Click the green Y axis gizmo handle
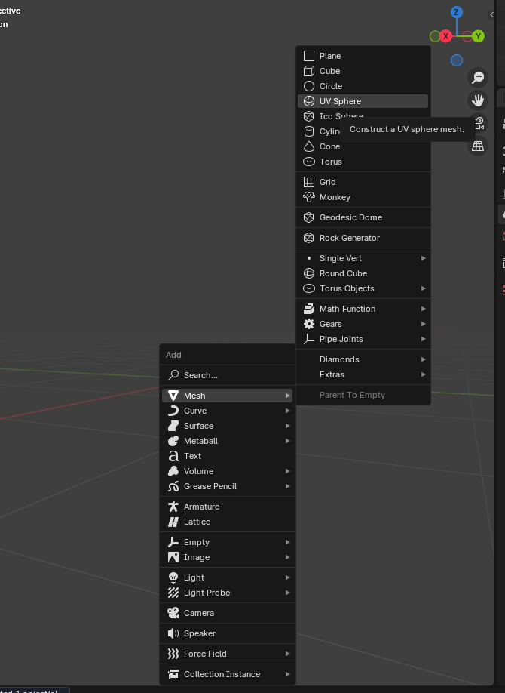505x693 pixels. (478, 36)
